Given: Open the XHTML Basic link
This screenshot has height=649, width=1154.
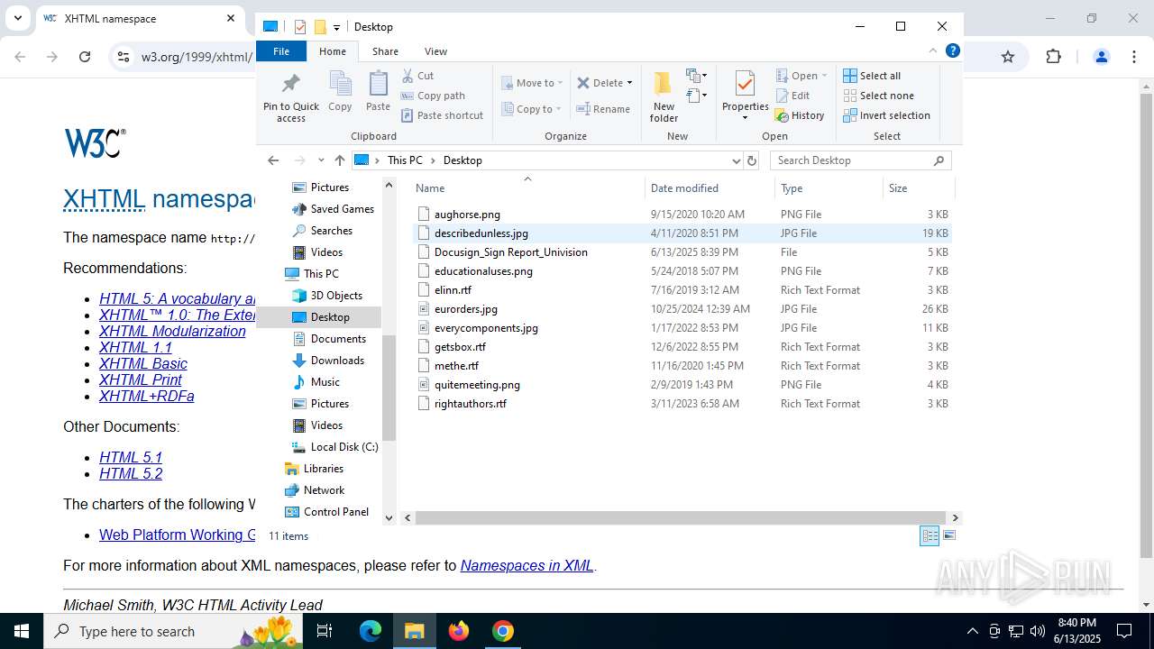Looking at the screenshot, I should [143, 363].
